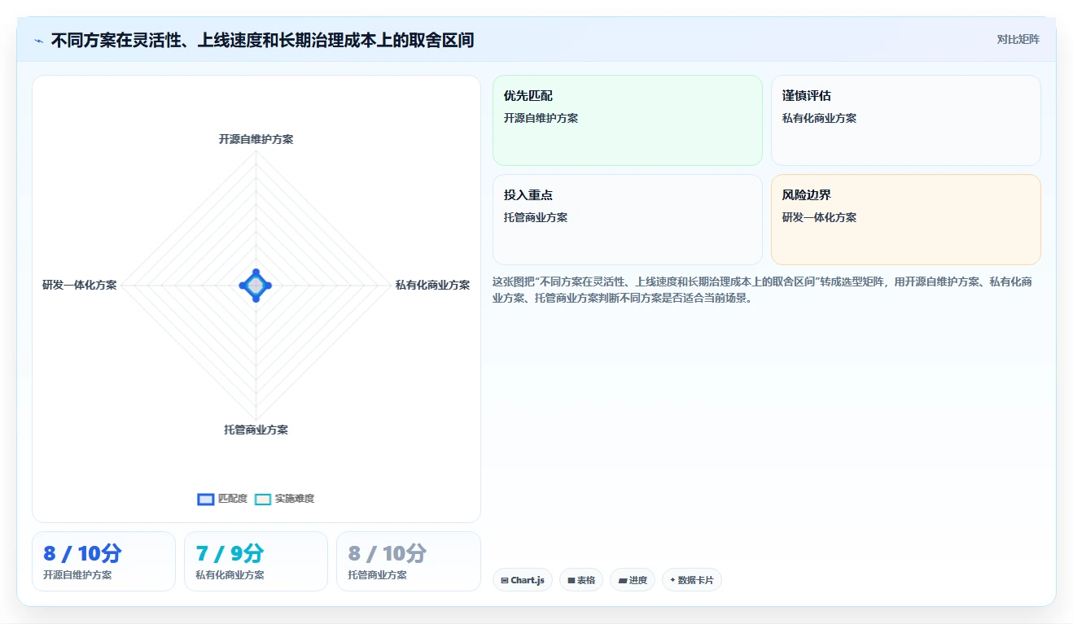Viewport: 1073px width, 624px height.
Task: Toggle the 匹配度 legend swatch
Action: (206, 499)
